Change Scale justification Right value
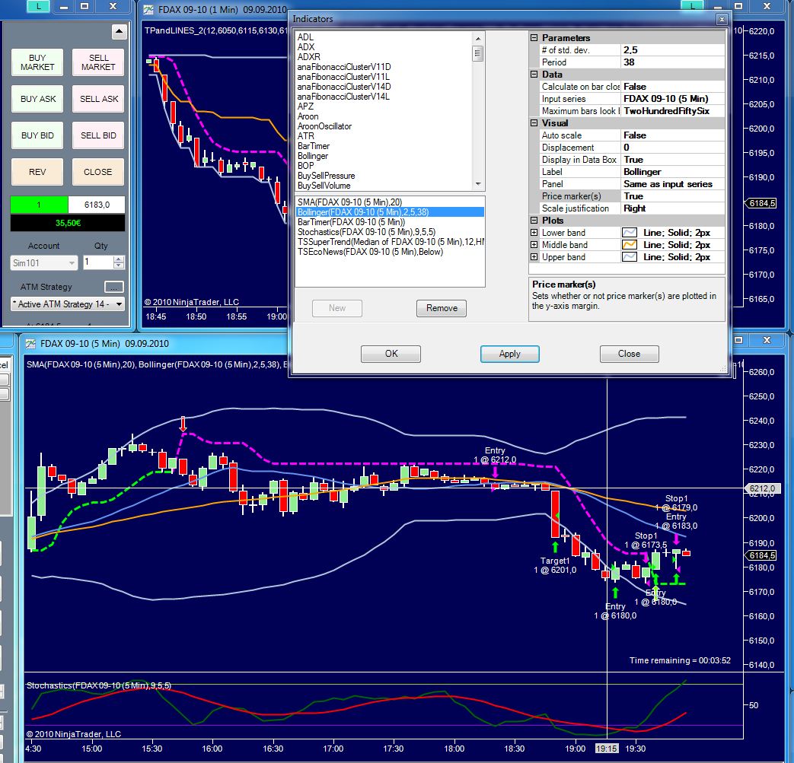The height and width of the screenshot is (763, 794). tap(672, 208)
